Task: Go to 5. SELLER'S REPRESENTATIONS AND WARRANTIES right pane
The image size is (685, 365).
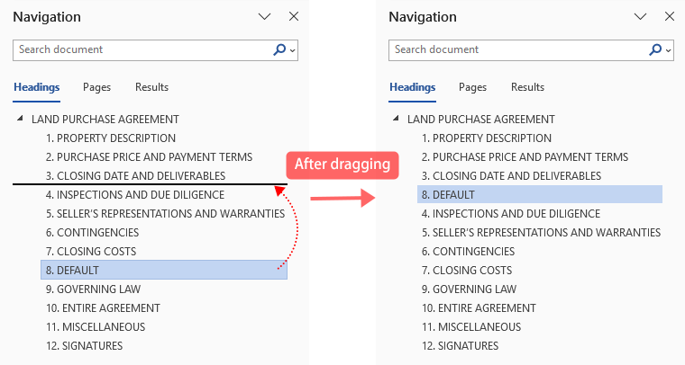Action: pos(541,233)
